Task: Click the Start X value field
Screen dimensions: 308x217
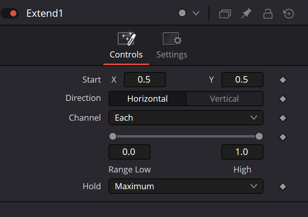Action: [x=145, y=80]
